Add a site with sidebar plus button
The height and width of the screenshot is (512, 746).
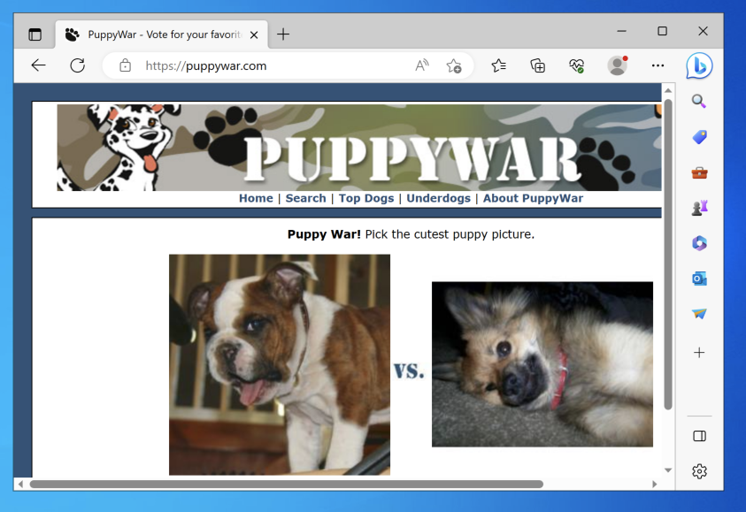click(699, 353)
